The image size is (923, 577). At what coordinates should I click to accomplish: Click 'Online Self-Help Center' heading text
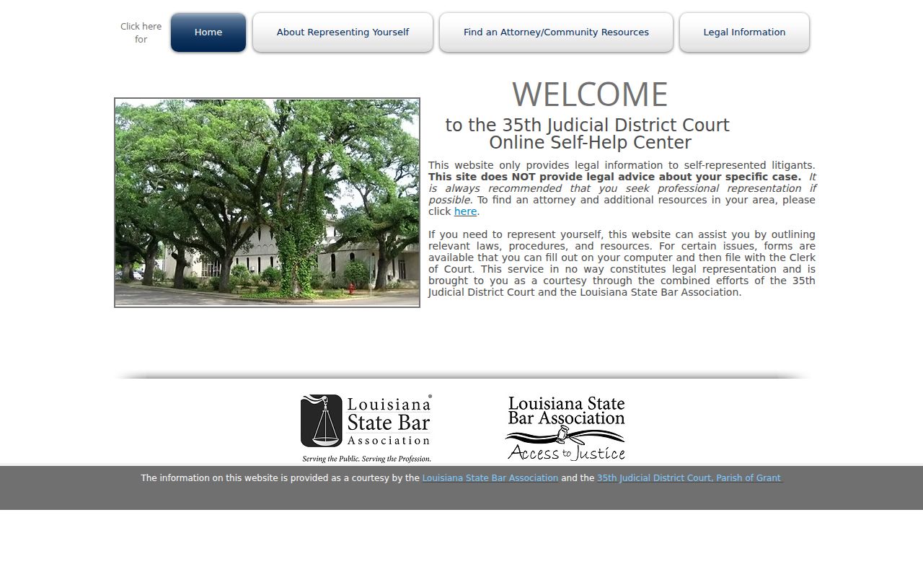click(x=590, y=143)
